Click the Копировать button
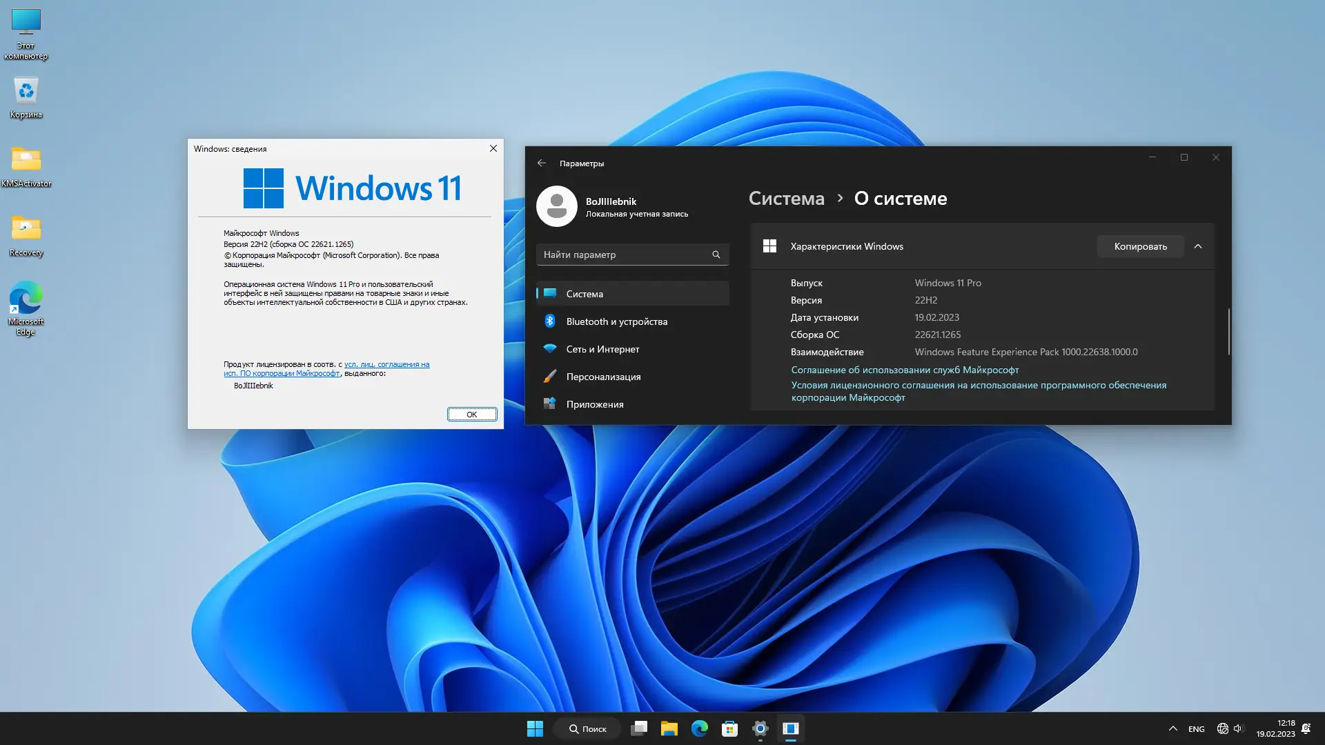 pos(1140,246)
